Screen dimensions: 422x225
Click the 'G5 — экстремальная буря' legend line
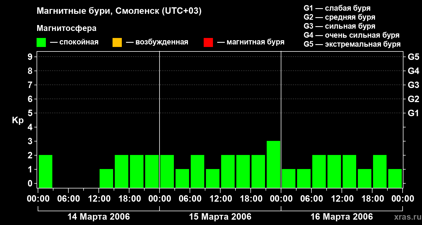coord(352,44)
